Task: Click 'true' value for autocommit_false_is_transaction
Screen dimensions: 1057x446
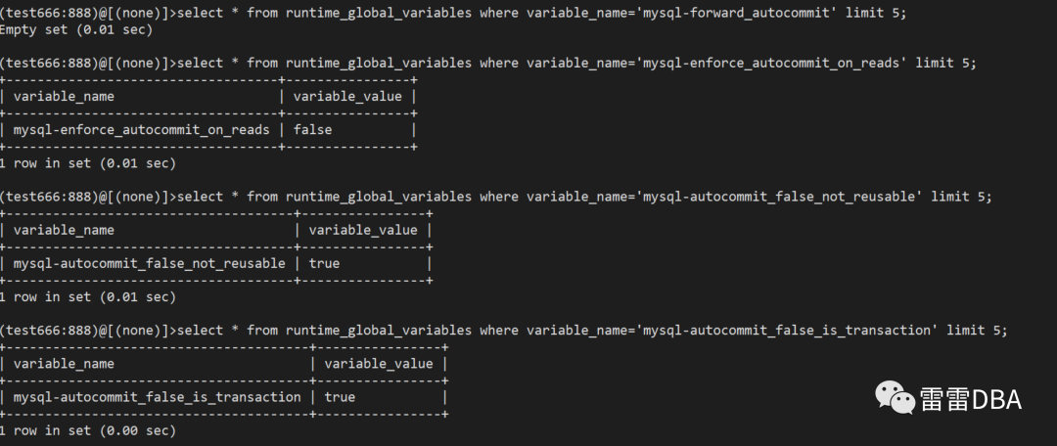Action: pos(340,397)
